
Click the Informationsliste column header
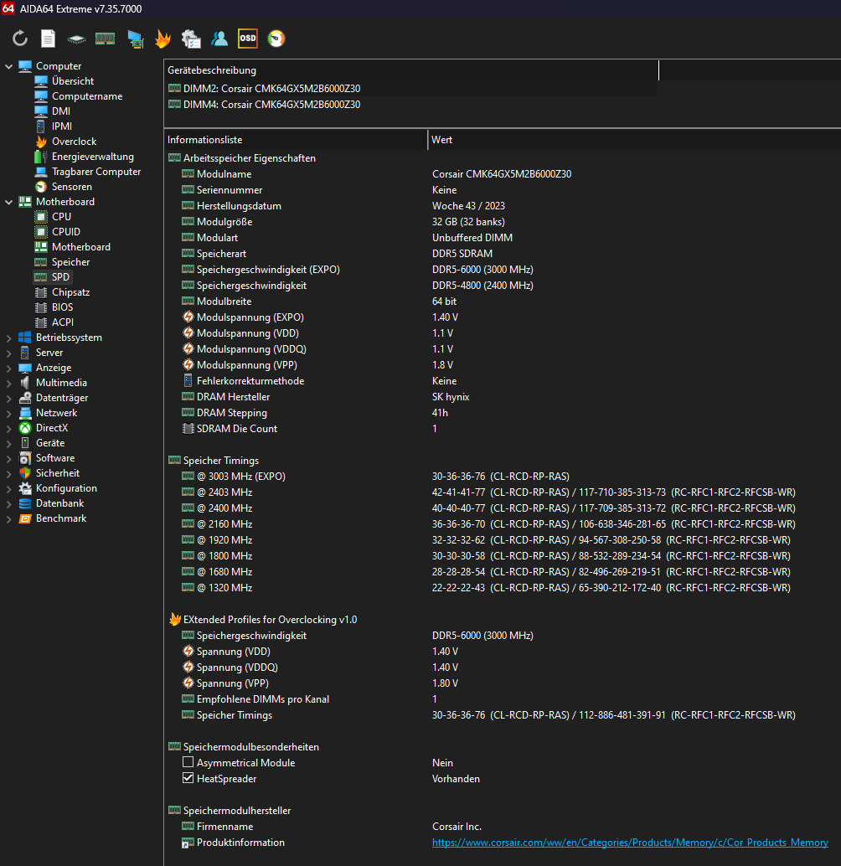point(204,140)
